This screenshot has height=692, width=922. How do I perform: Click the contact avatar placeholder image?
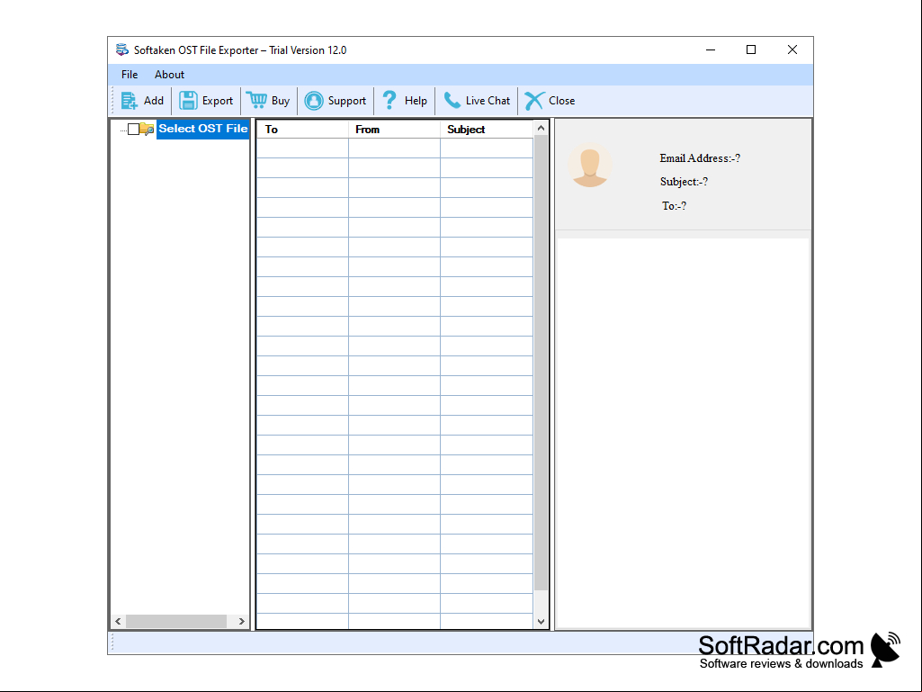pyautogui.click(x=590, y=166)
